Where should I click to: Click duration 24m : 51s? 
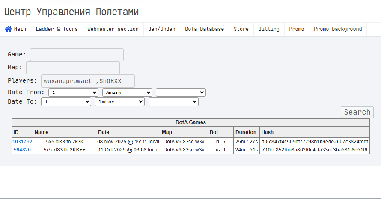coord(247,150)
